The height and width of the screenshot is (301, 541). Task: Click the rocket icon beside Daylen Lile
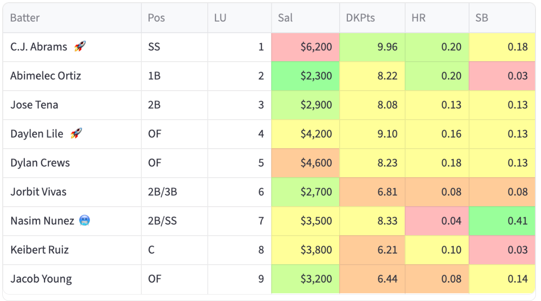[76, 133]
